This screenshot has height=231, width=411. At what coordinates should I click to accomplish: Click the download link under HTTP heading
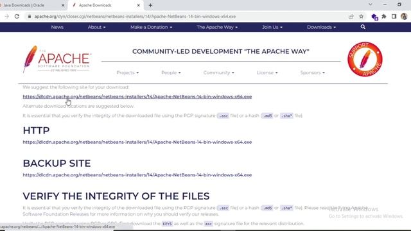[x=137, y=142]
